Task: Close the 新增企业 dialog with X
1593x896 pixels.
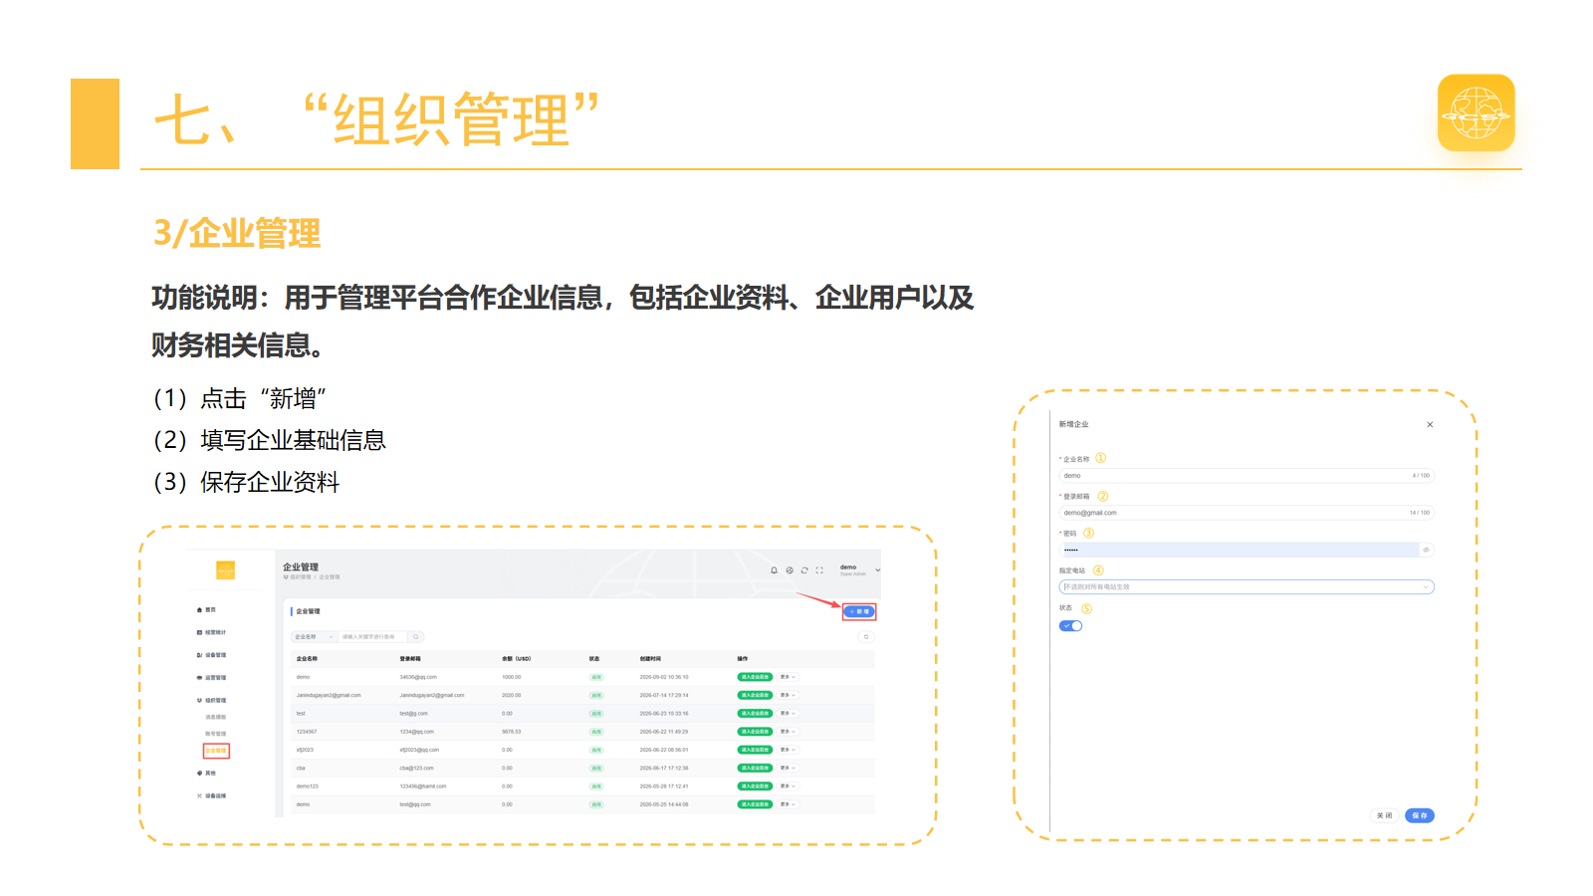Action: pos(1430,425)
